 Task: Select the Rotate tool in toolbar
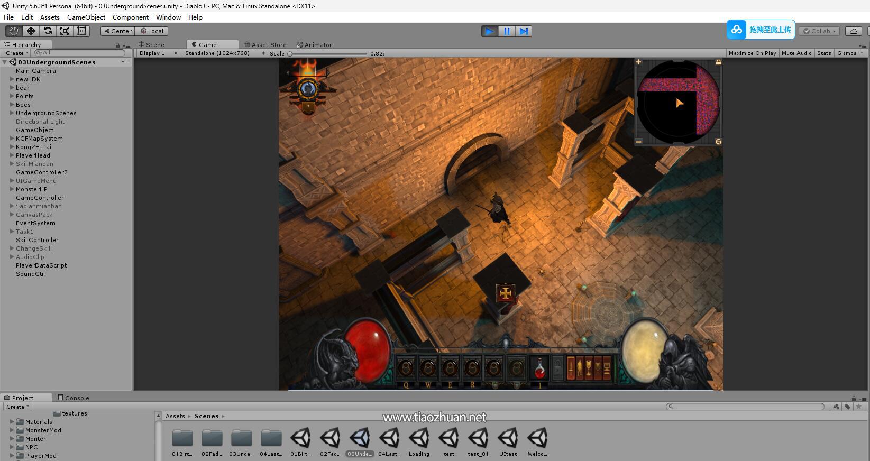coord(48,31)
